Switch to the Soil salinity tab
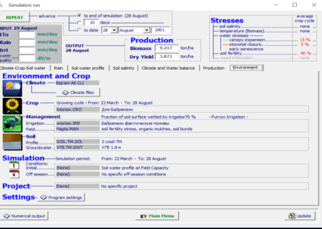This screenshot has width=322, height=229. click(123, 68)
